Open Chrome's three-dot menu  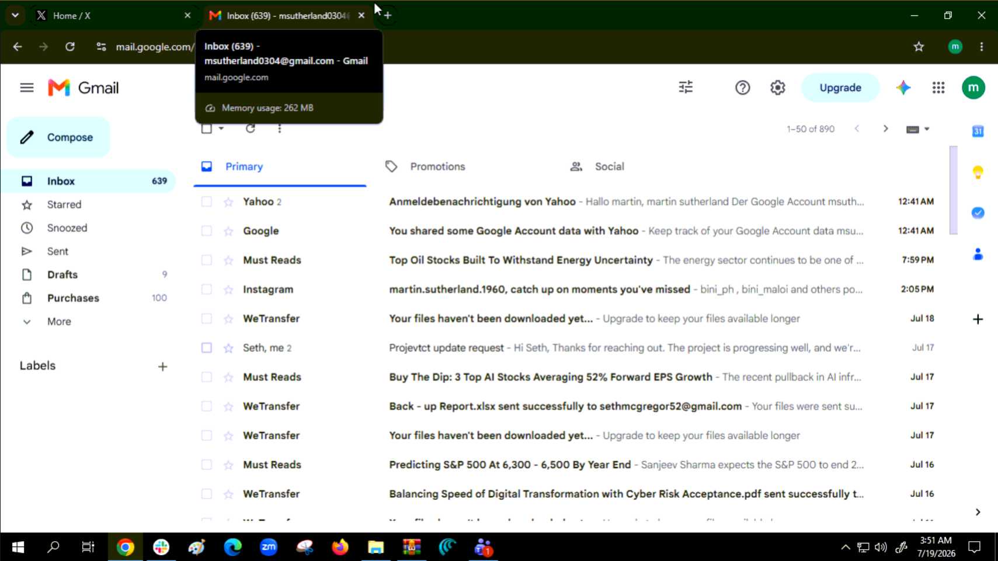click(981, 47)
